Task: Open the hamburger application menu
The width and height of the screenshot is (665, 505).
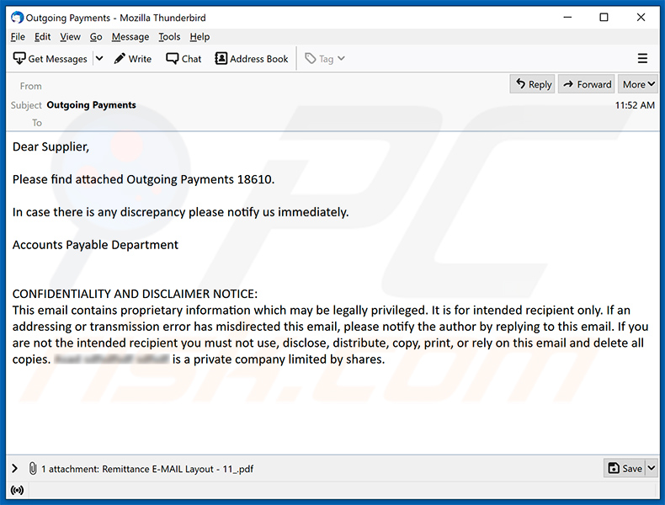Action: (x=642, y=59)
